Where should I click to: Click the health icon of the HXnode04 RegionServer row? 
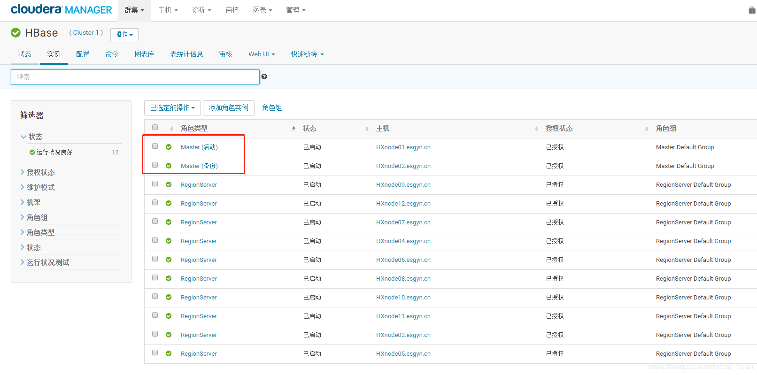pyautogui.click(x=169, y=241)
